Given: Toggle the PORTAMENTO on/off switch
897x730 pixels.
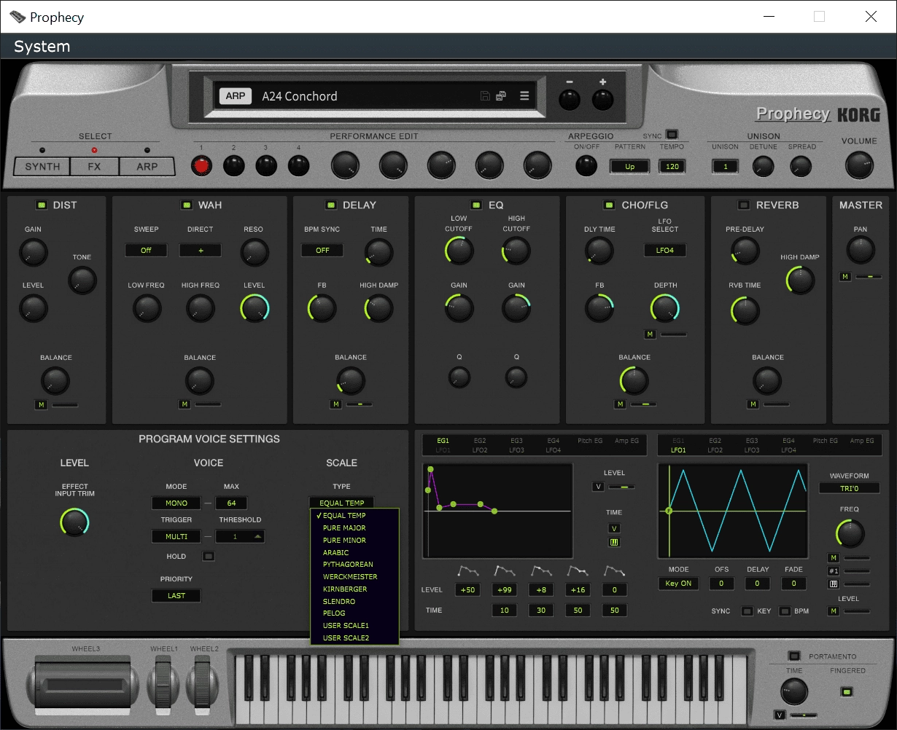Looking at the screenshot, I should pyautogui.click(x=794, y=656).
